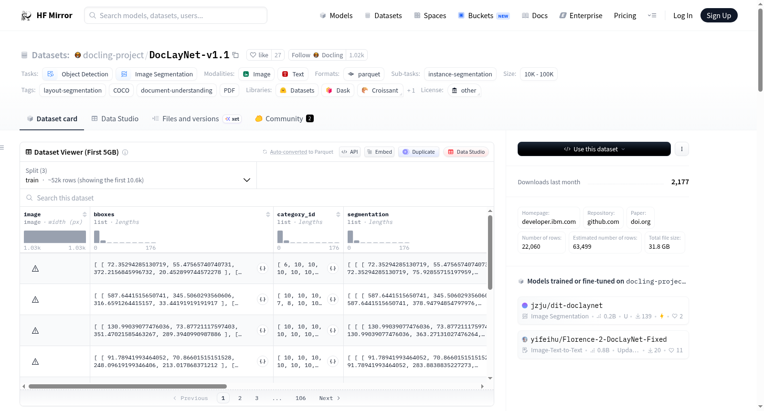Open the Files and versions tab
The height and width of the screenshot is (411, 764).
point(197,119)
